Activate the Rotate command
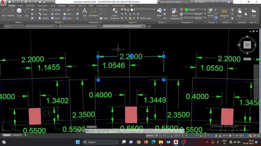The width and height of the screenshot is (261, 146). coord(56,10)
